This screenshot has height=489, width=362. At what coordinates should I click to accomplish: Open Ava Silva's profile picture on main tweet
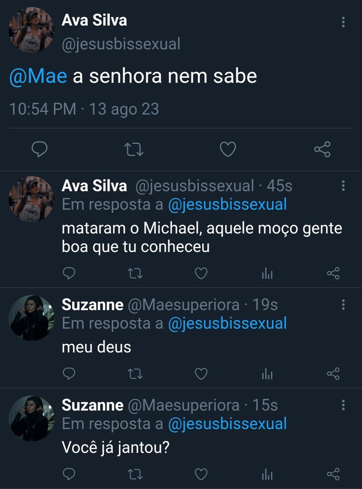tap(31, 30)
